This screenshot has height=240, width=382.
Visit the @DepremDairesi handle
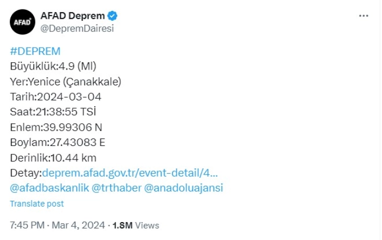76,29
